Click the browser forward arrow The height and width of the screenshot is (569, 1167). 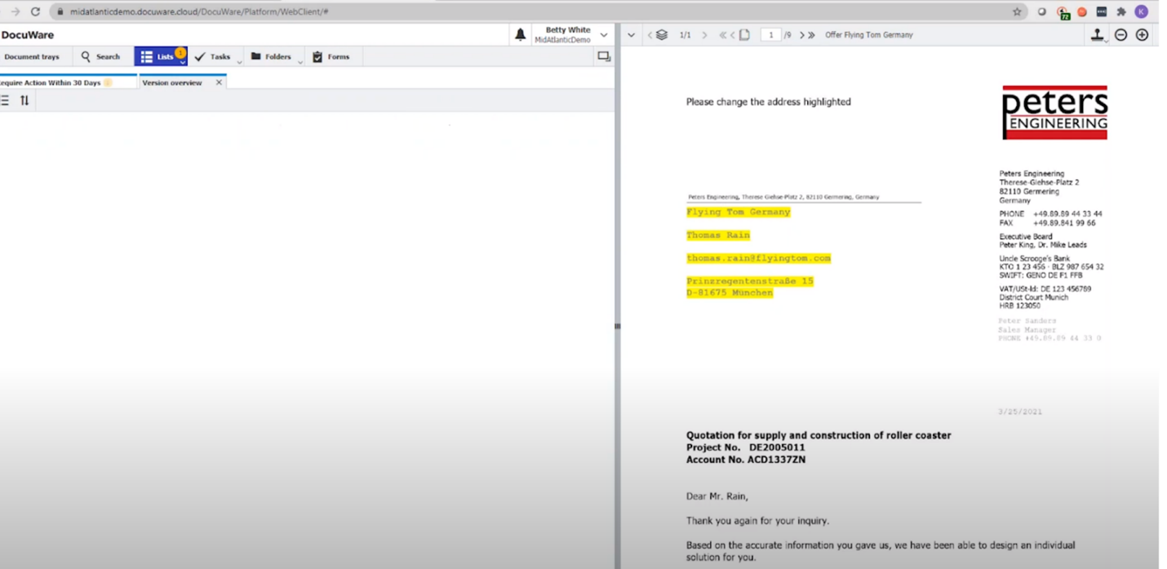pyautogui.click(x=15, y=11)
